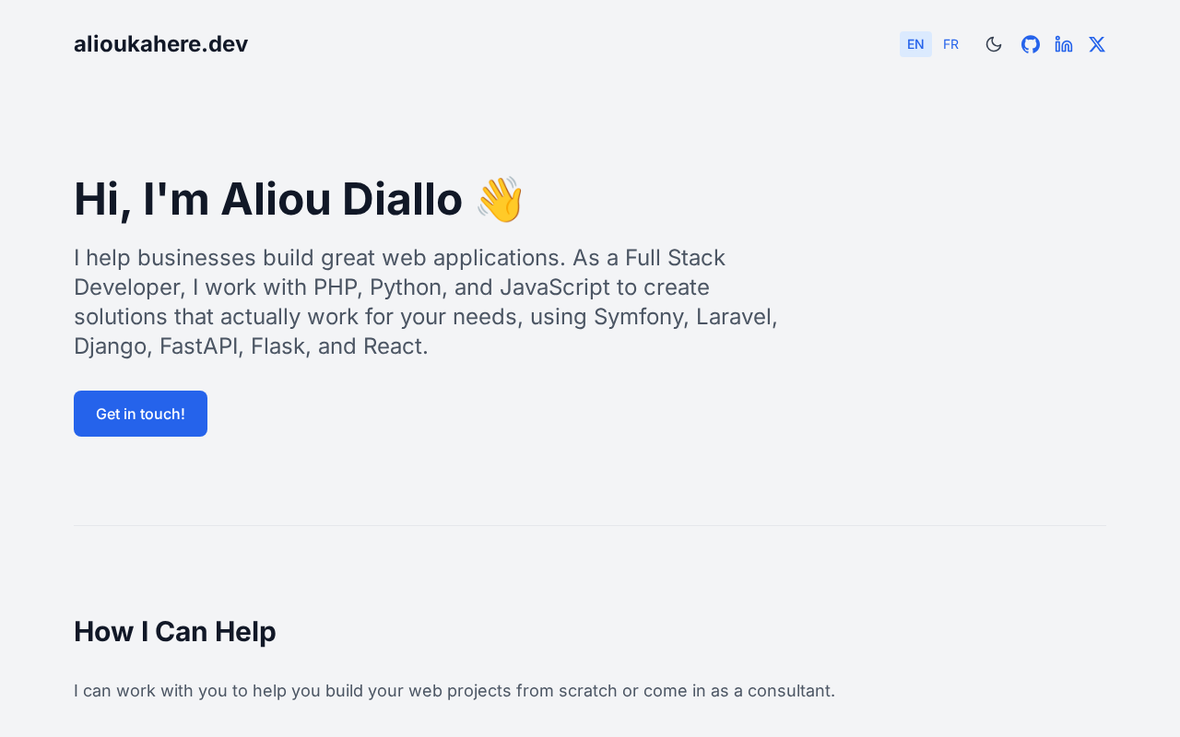Click the word "Laravel" in the intro
The image size is (1180, 737).
(x=733, y=317)
